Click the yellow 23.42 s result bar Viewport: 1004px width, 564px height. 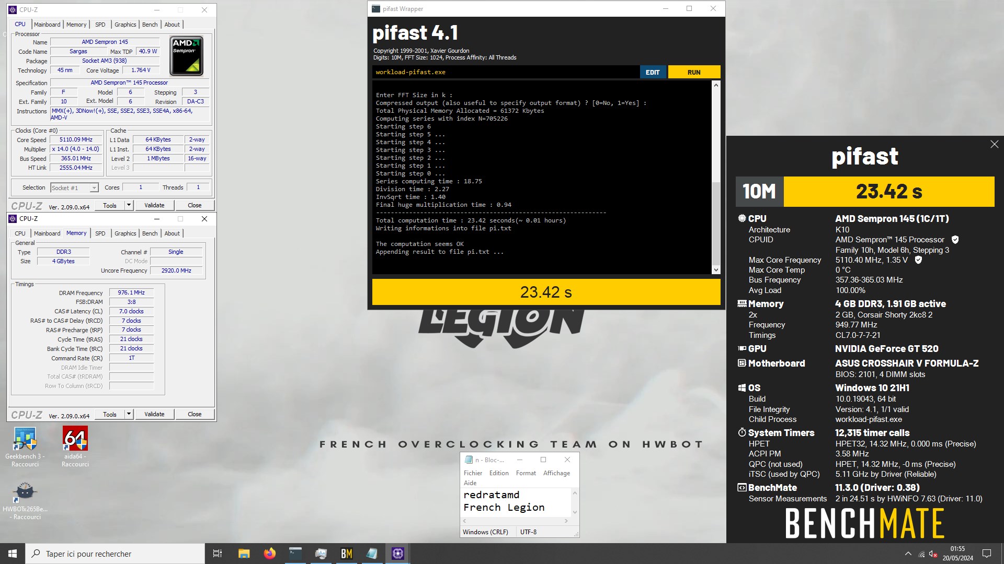[546, 292]
